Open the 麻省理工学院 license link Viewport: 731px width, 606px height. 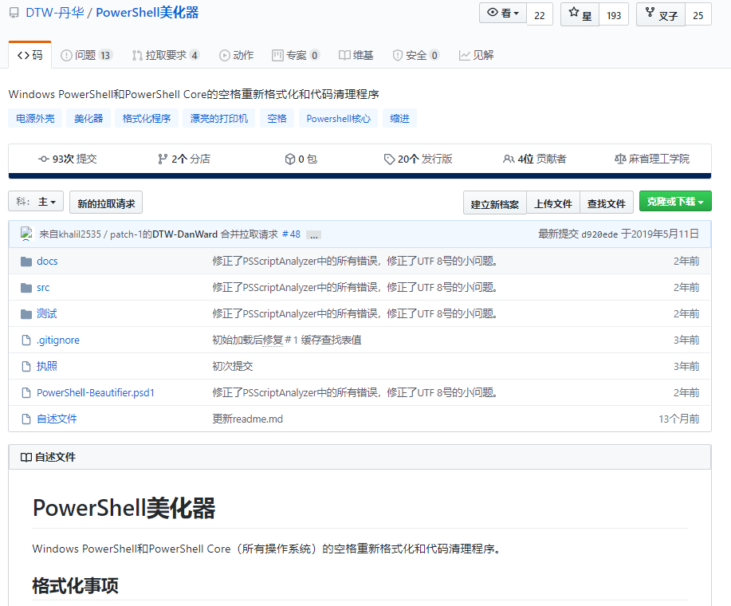[652, 159]
